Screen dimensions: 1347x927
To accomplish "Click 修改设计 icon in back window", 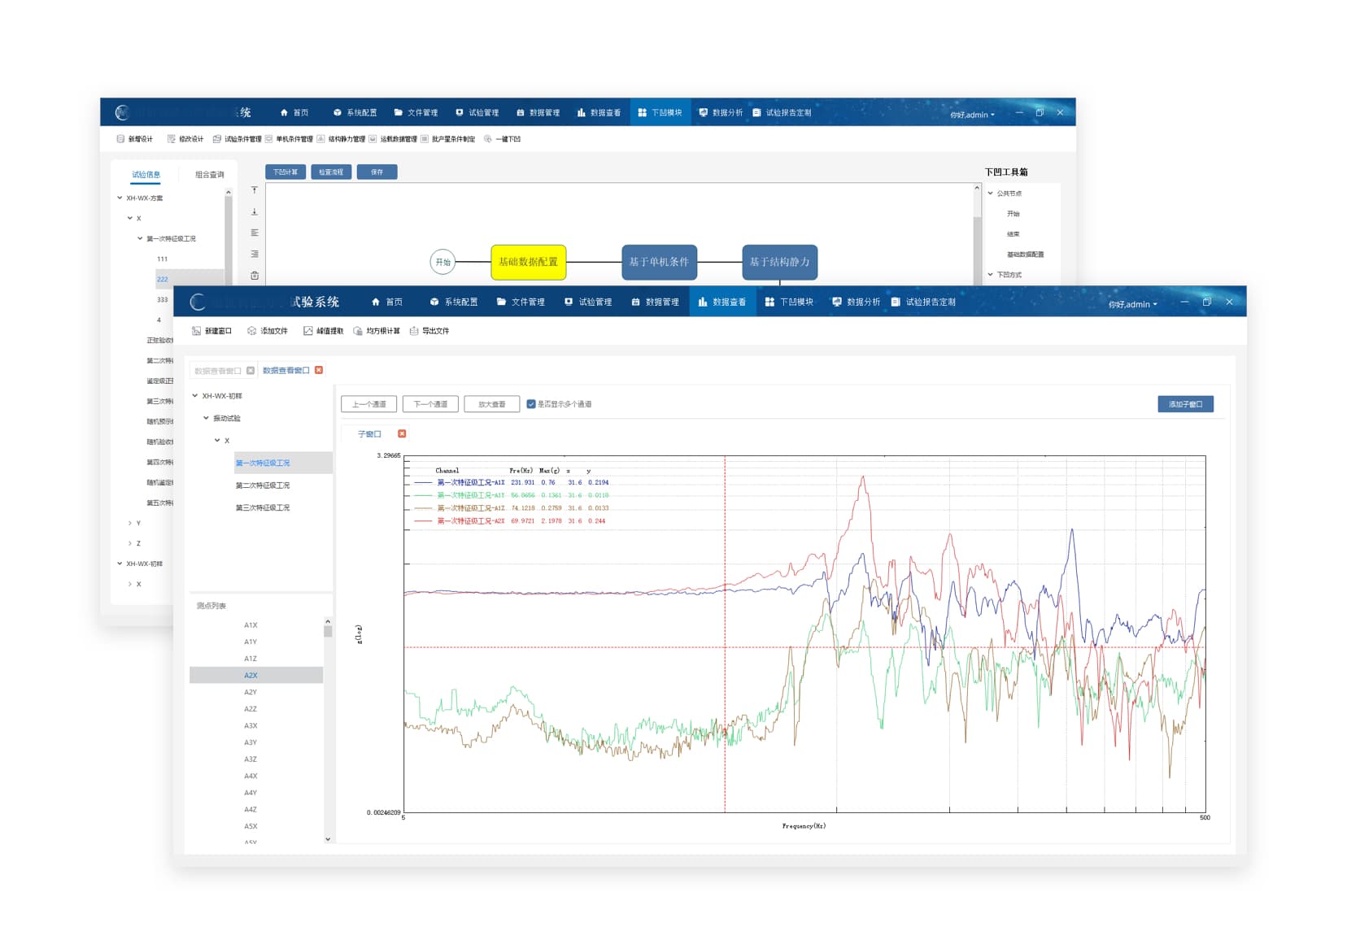I will pos(172,139).
